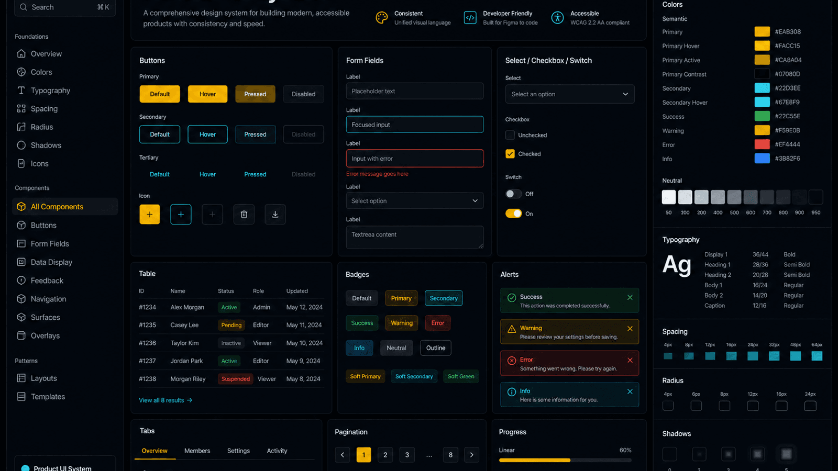Switch to the Overview tab
838x471 pixels.
pyautogui.click(x=155, y=451)
